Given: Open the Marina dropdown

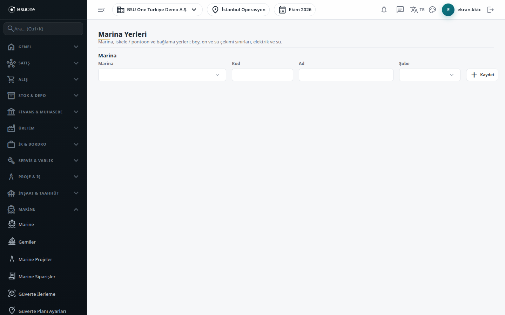Looking at the screenshot, I should (162, 75).
